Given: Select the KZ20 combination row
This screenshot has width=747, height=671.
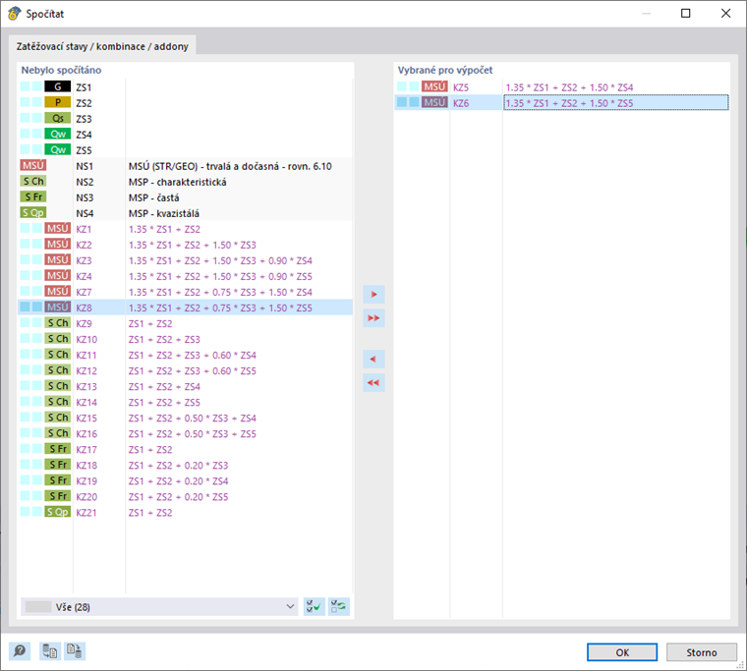Looking at the screenshot, I should pos(186,496).
